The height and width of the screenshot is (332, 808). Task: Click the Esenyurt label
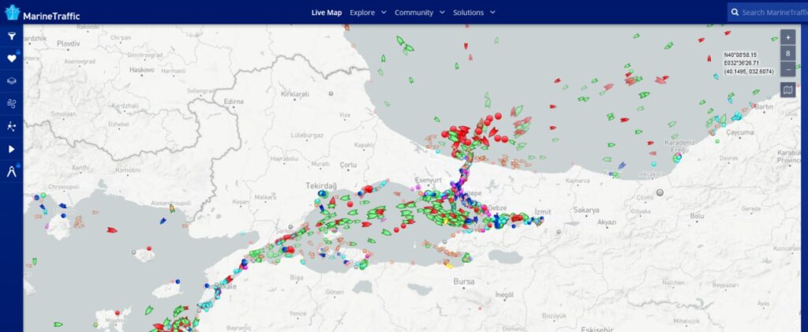click(428, 180)
